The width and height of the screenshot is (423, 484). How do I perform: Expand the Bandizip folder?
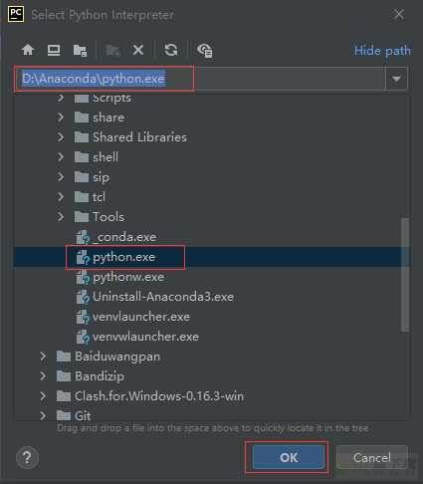[43, 376]
